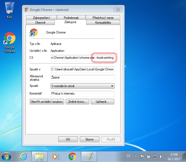Click into the Cíl target field
The height and width of the screenshot is (162, 186).
click(x=82, y=58)
